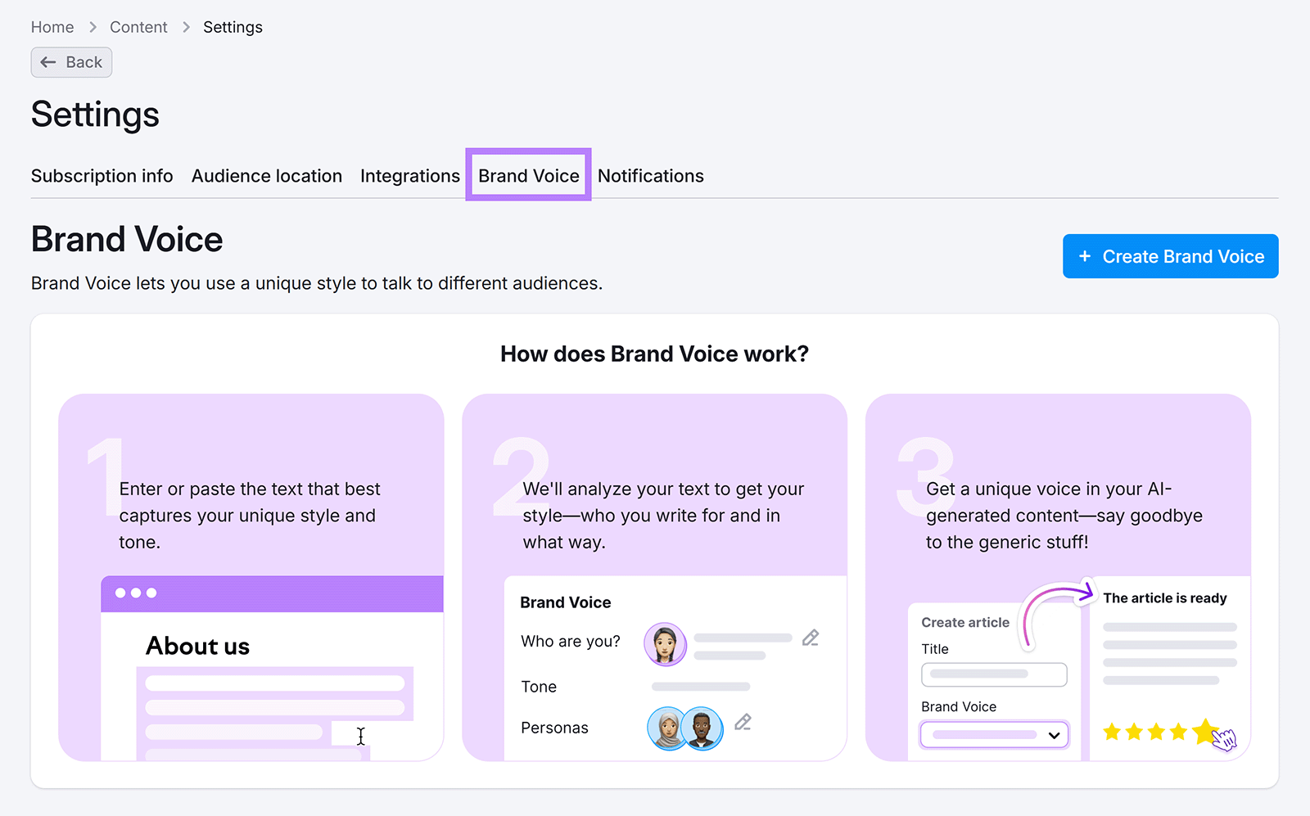
Task: Click the edit pencil icon next to Personas
Action: [744, 724]
